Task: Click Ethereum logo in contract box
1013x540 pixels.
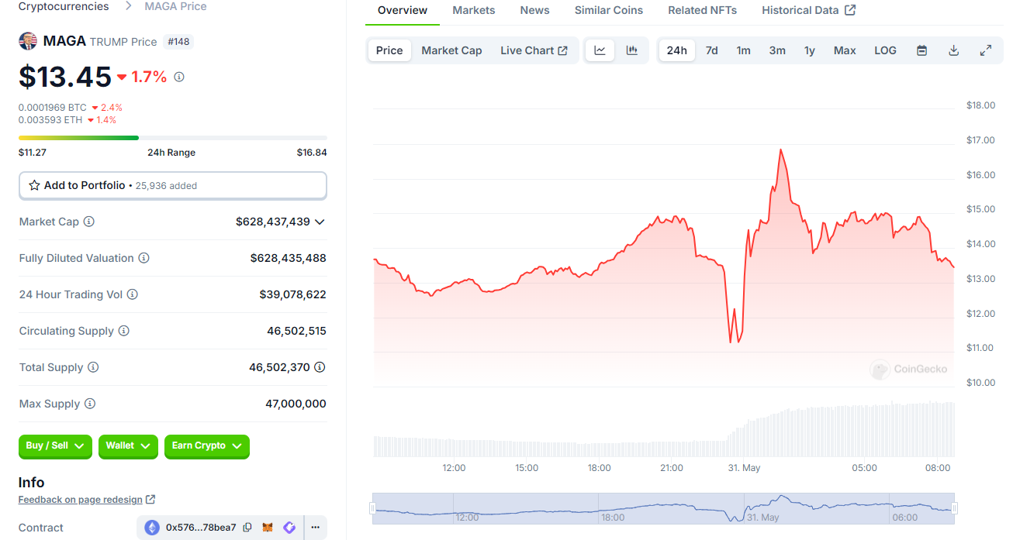Action: tap(152, 528)
